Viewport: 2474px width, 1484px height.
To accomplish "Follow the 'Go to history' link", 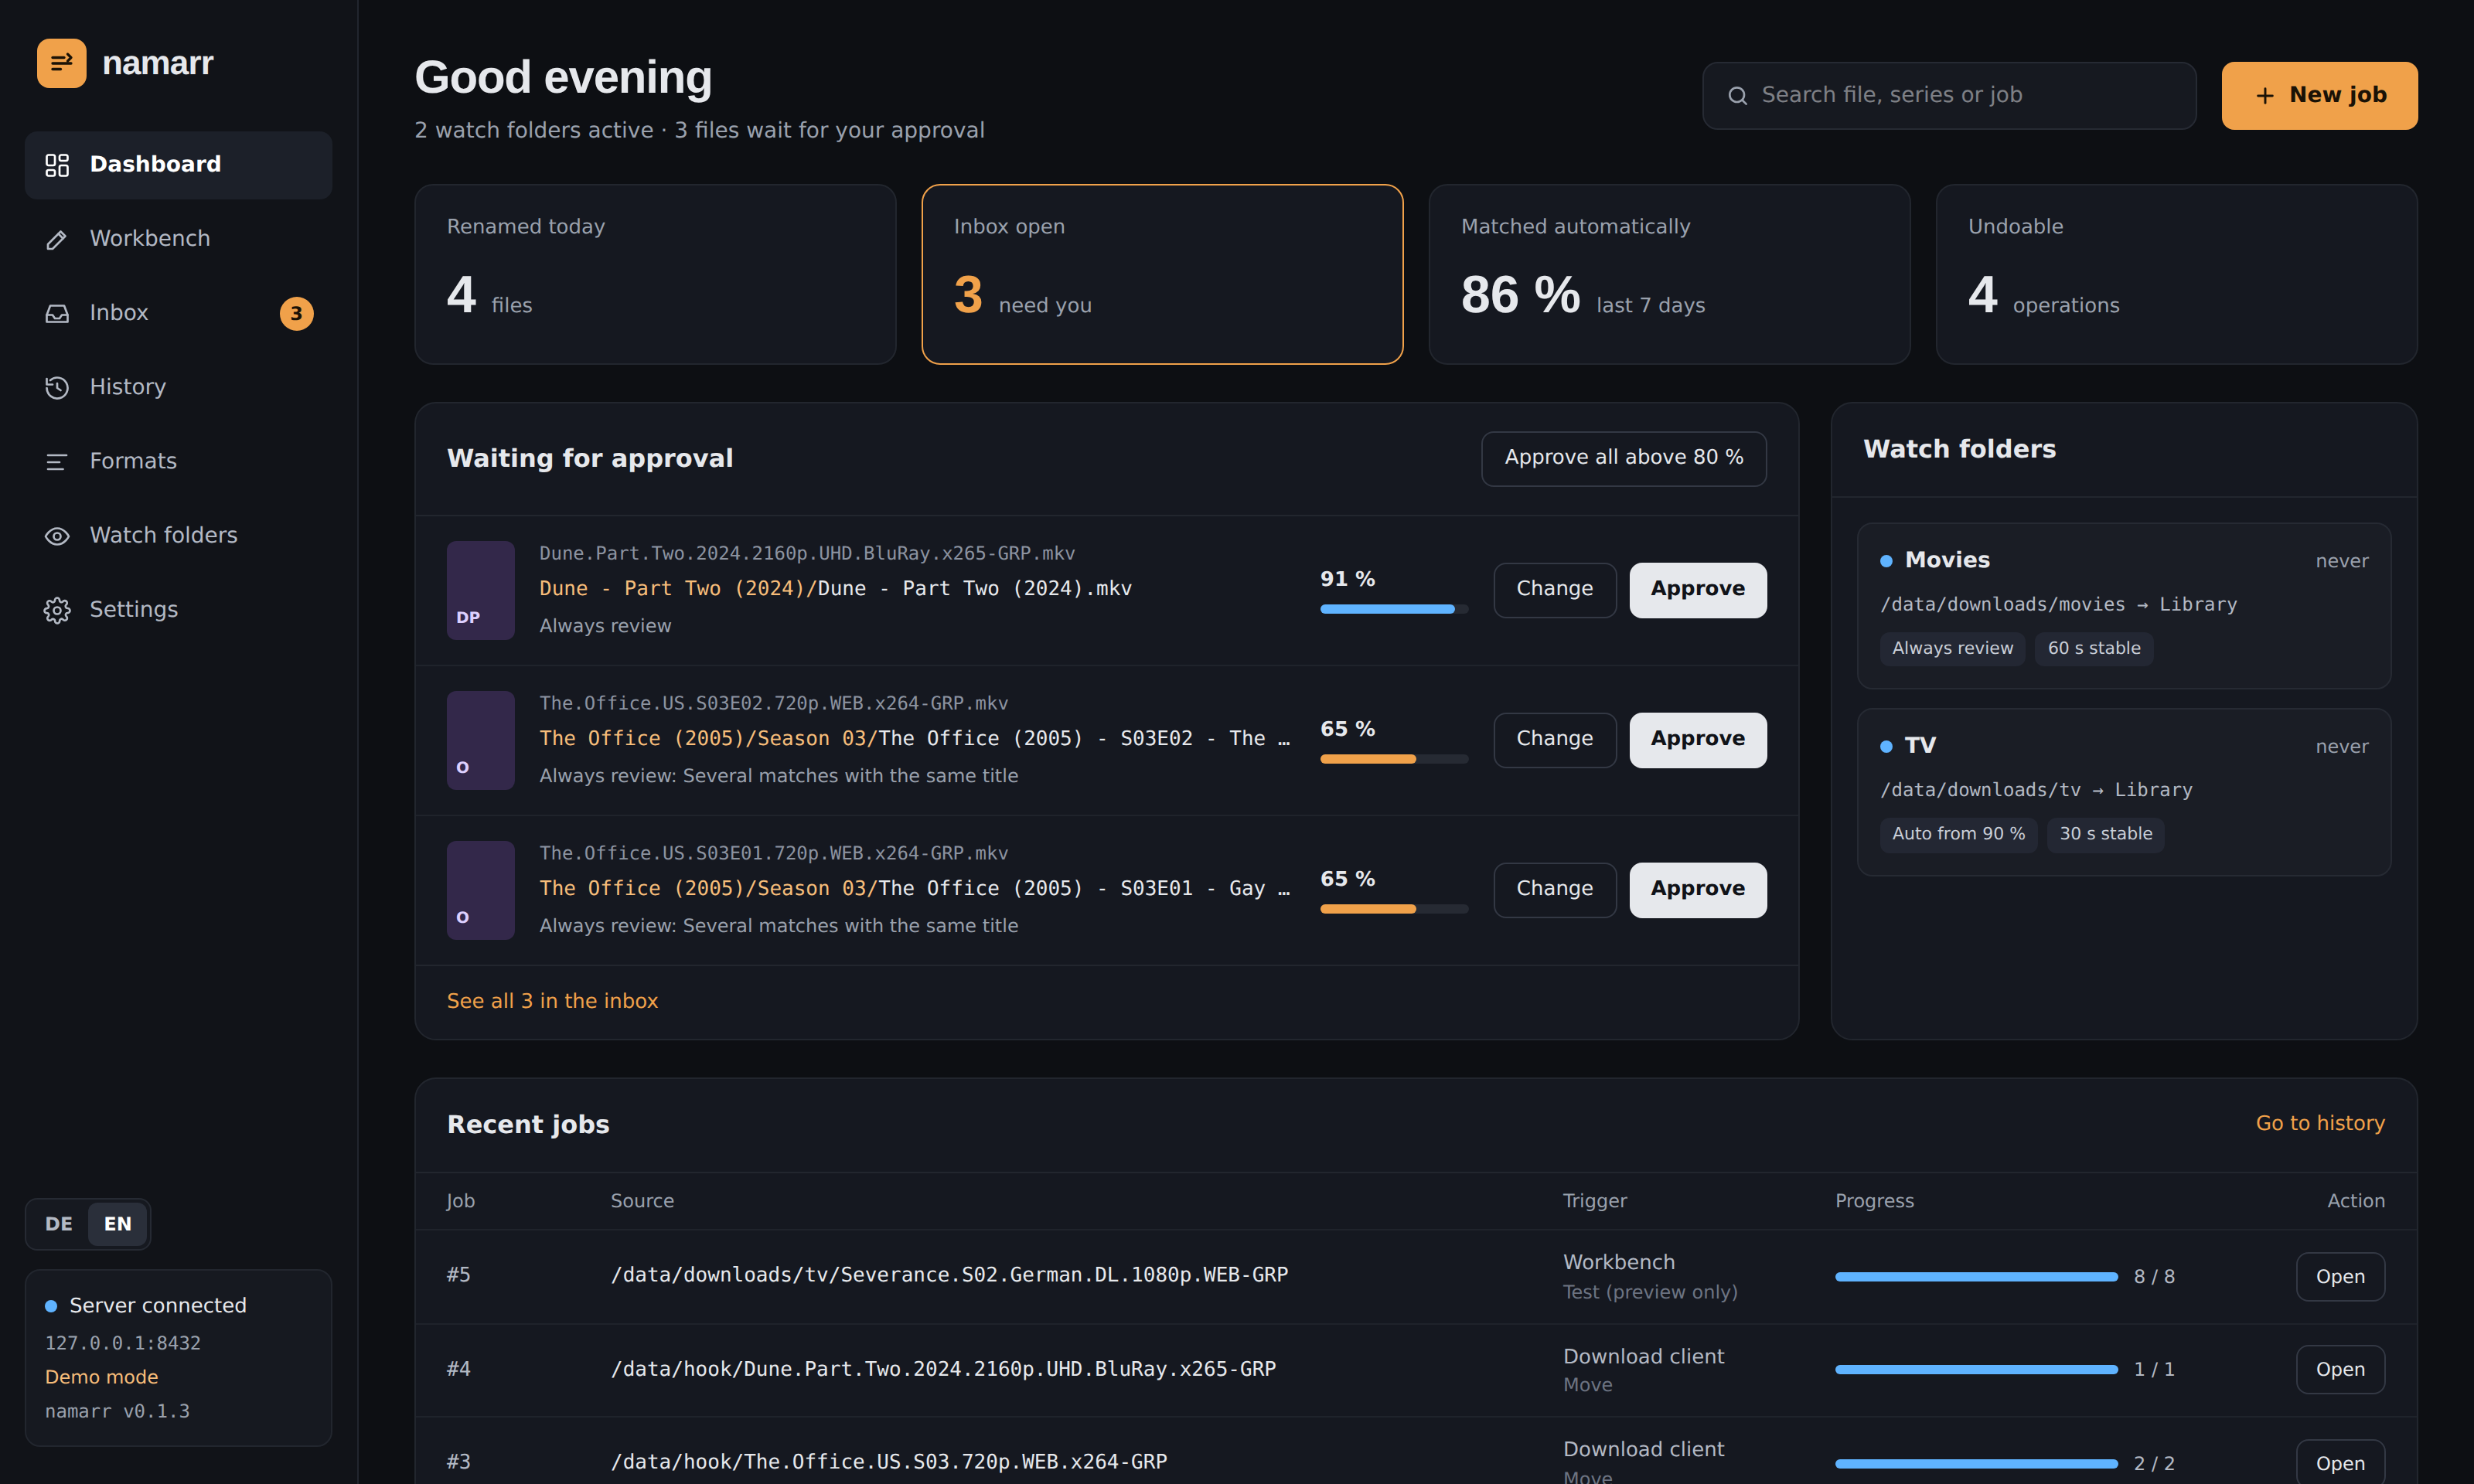I will pyautogui.click(x=2320, y=1123).
